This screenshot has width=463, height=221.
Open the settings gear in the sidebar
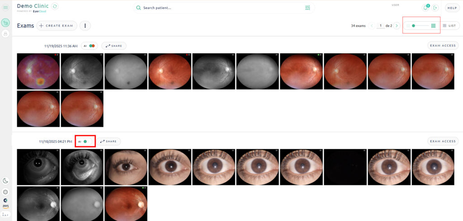pyautogui.click(x=5, y=192)
